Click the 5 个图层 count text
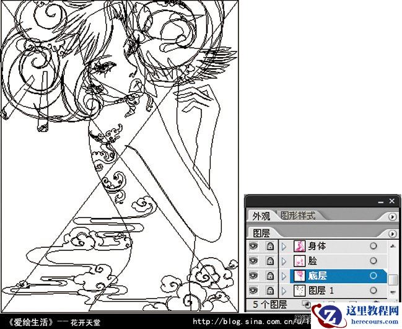 [x=269, y=304]
